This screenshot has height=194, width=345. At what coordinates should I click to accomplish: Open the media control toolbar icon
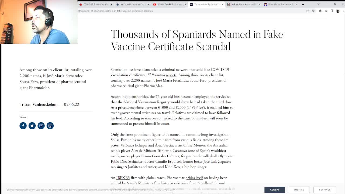[326, 11]
